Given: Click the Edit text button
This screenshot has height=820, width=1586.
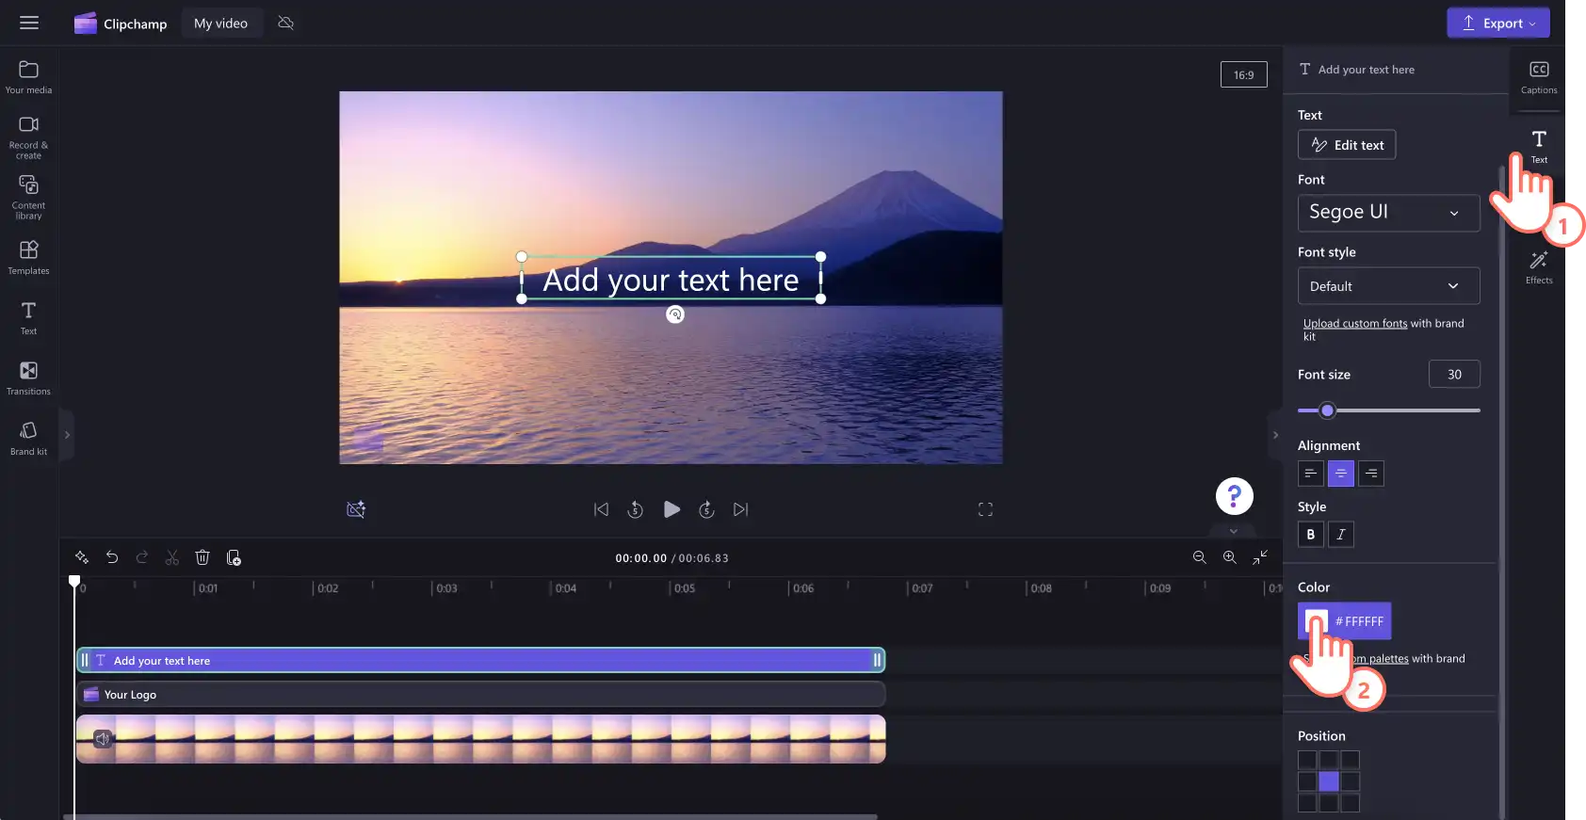Looking at the screenshot, I should click(x=1347, y=145).
